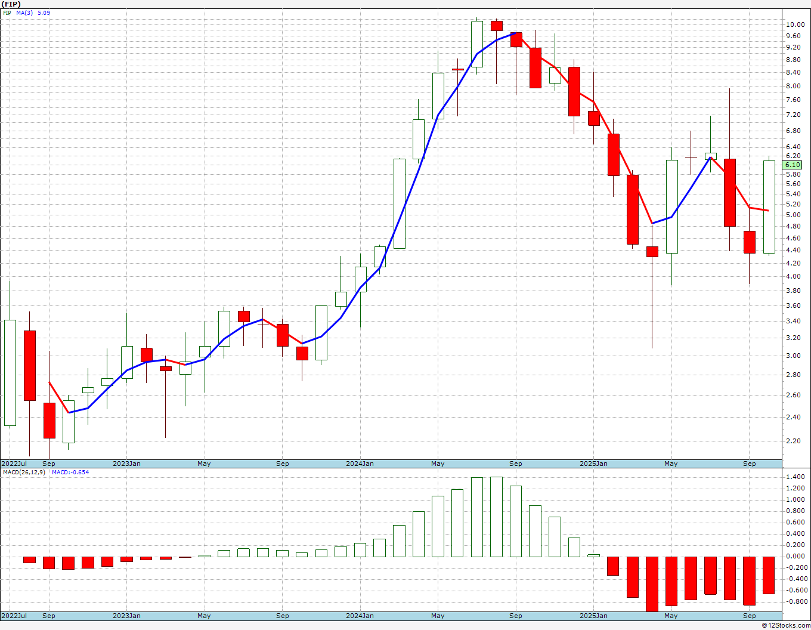
Task: Select the 9.20 price axis value
Action: [x=793, y=47]
